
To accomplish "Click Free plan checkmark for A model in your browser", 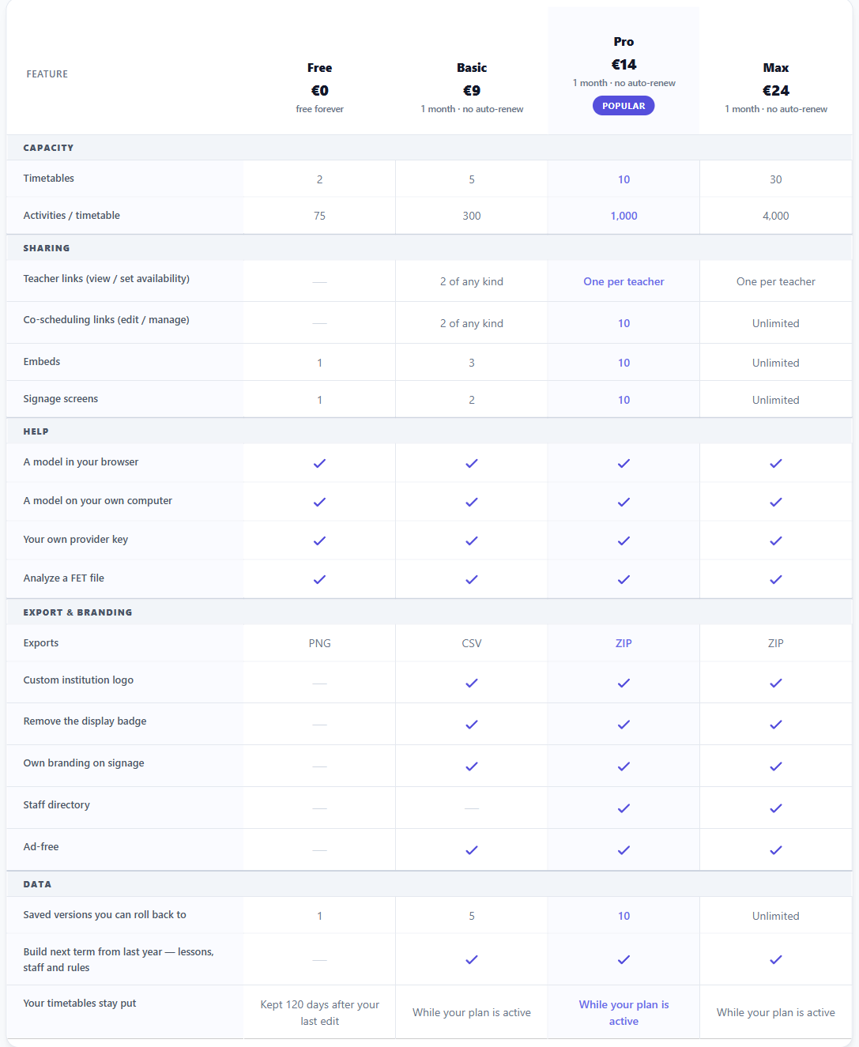I will coord(319,463).
